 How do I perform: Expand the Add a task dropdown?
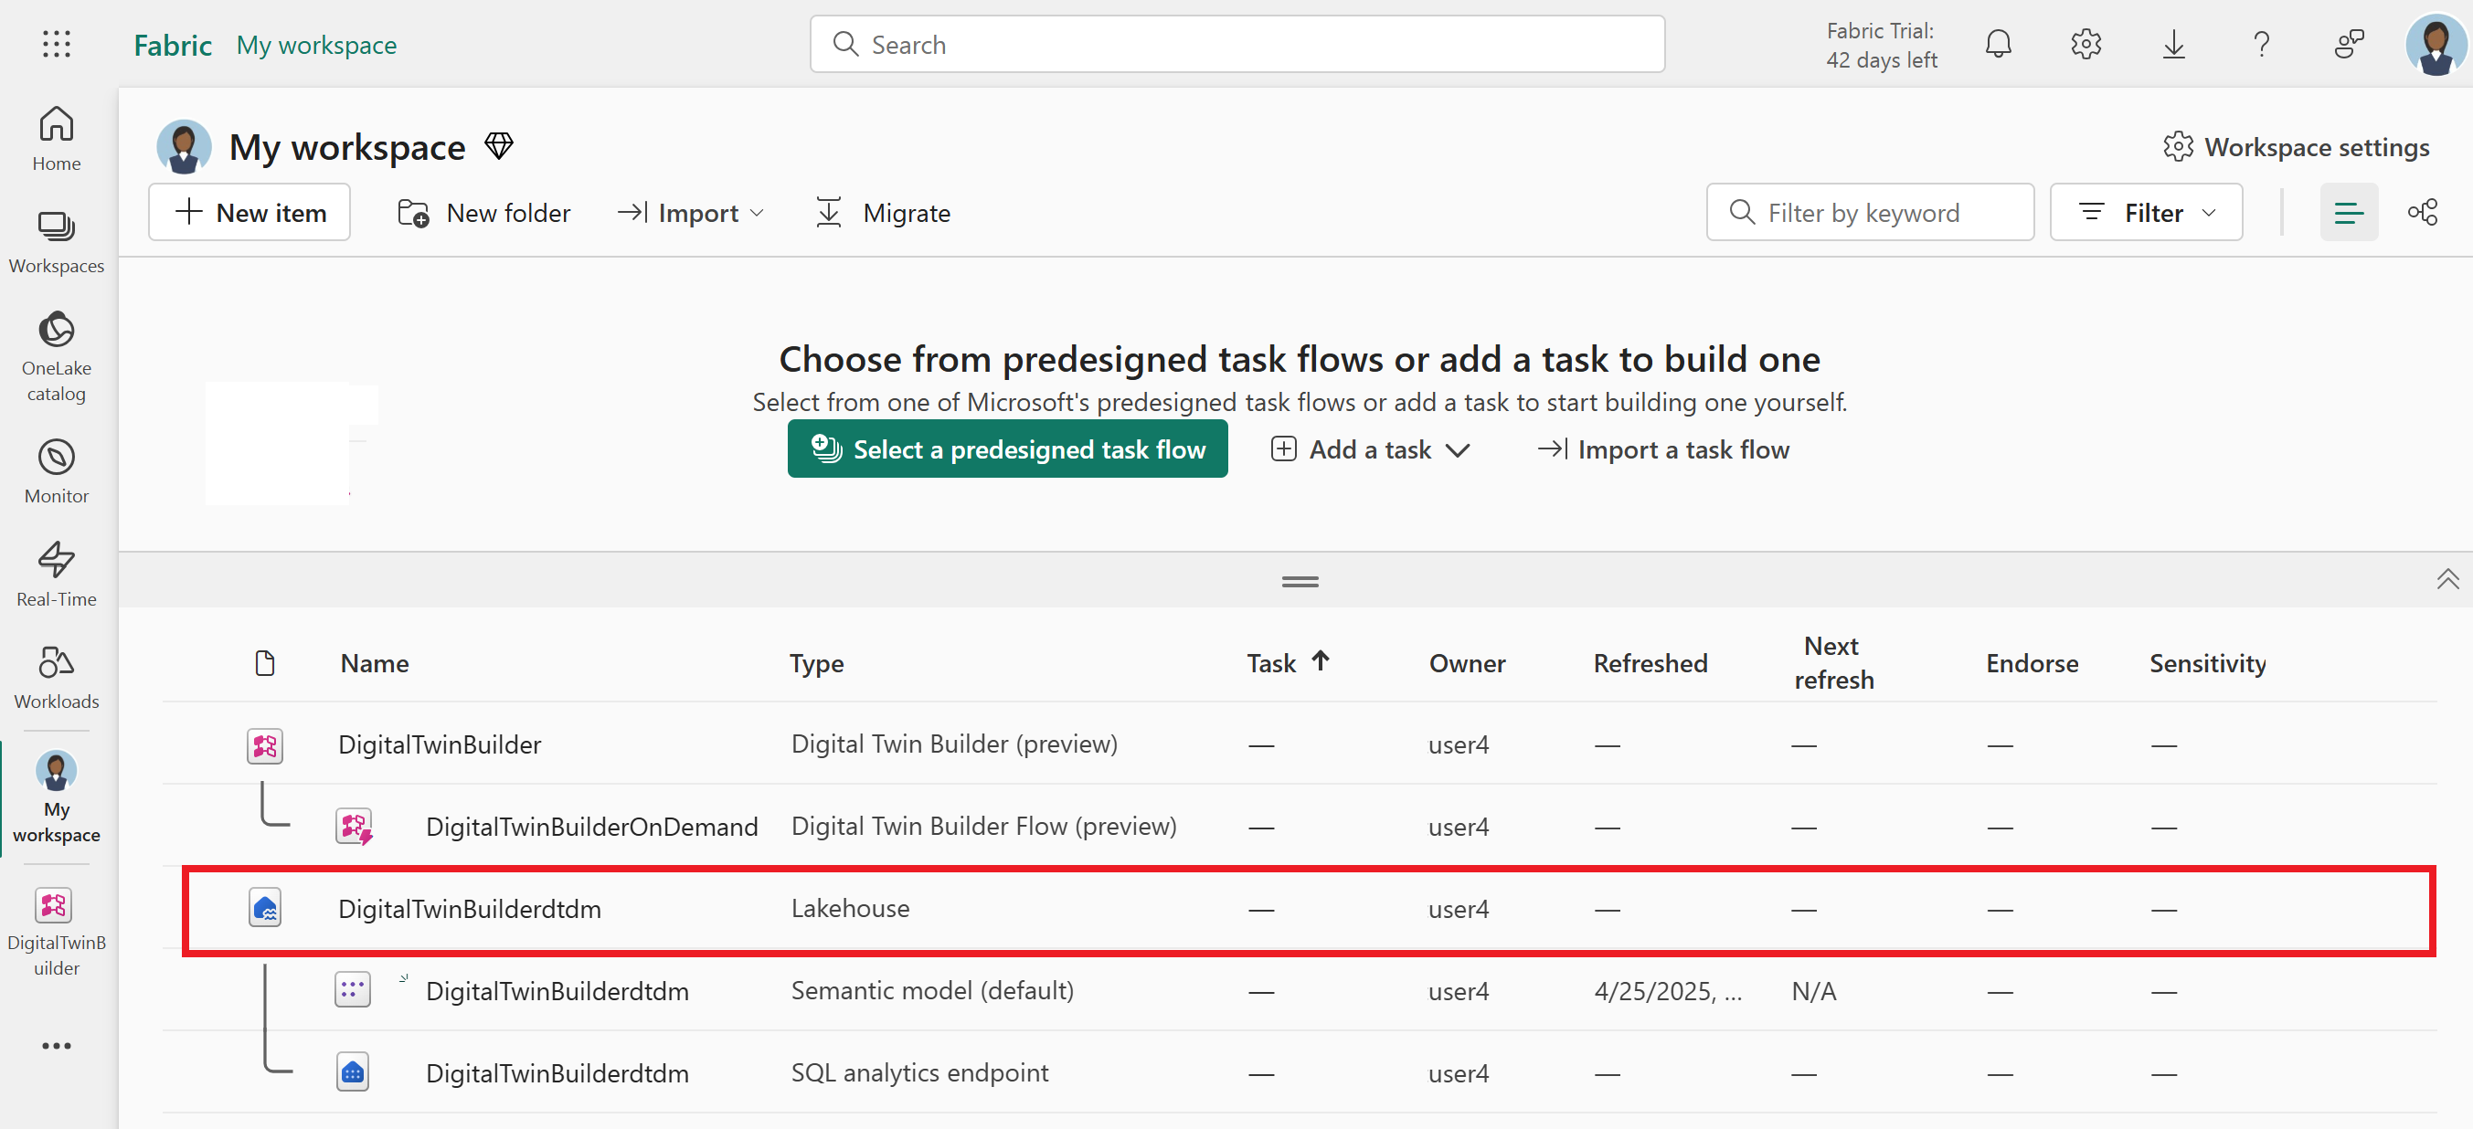(x=1370, y=448)
